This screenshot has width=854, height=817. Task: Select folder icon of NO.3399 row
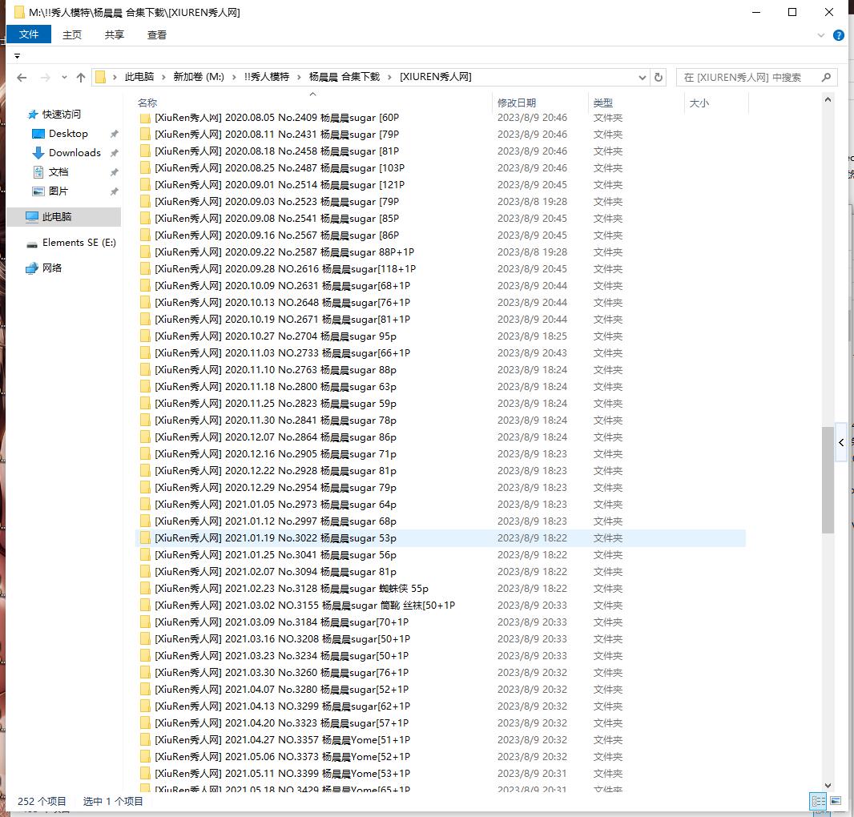[x=145, y=774]
